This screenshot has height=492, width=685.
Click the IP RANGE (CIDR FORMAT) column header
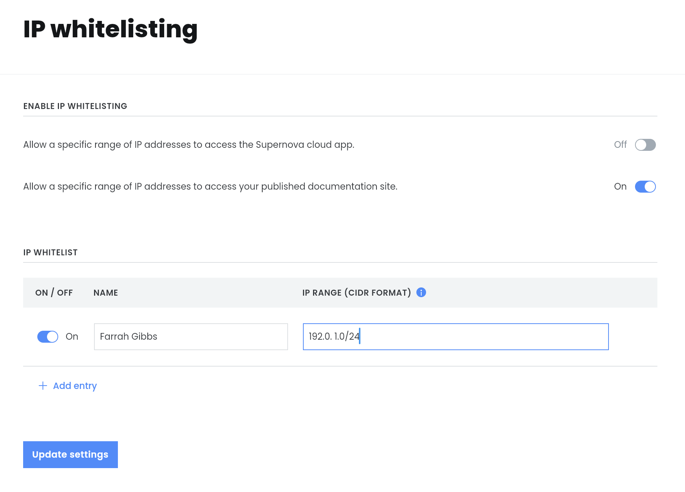[x=357, y=293]
